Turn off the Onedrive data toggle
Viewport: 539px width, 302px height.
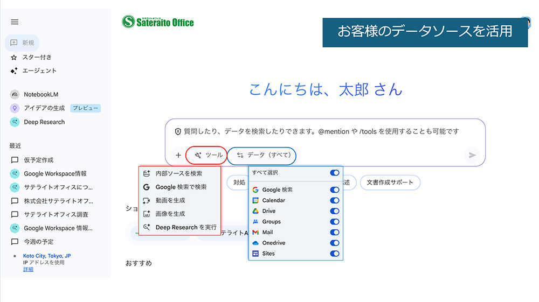[x=334, y=243]
